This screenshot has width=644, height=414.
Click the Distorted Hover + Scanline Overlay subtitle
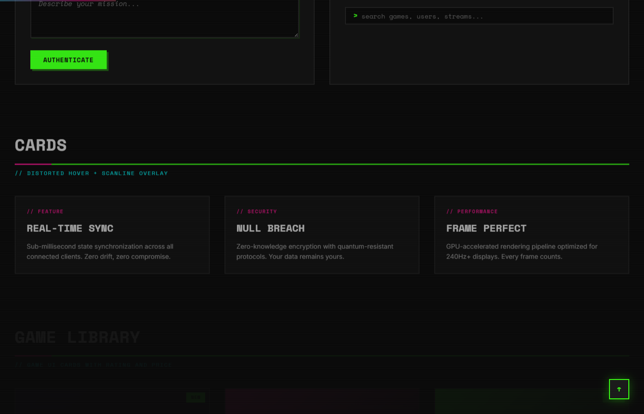(92, 173)
